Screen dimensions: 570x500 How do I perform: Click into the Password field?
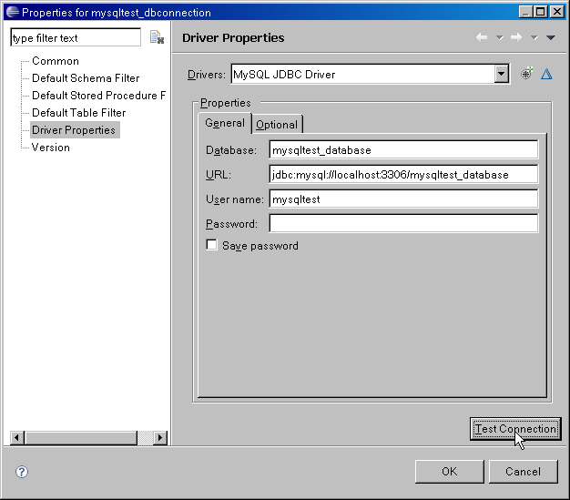[403, 223]
